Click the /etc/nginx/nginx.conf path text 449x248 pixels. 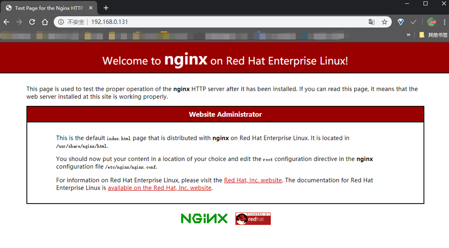coord(131,167)
